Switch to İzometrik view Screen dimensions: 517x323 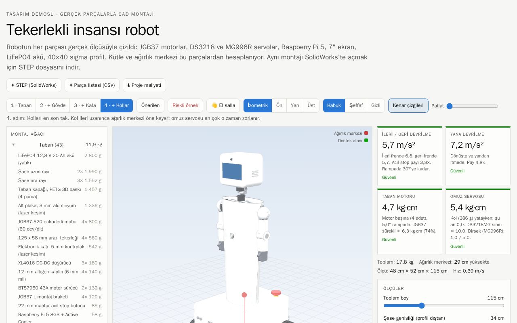[x=258, y=105]
